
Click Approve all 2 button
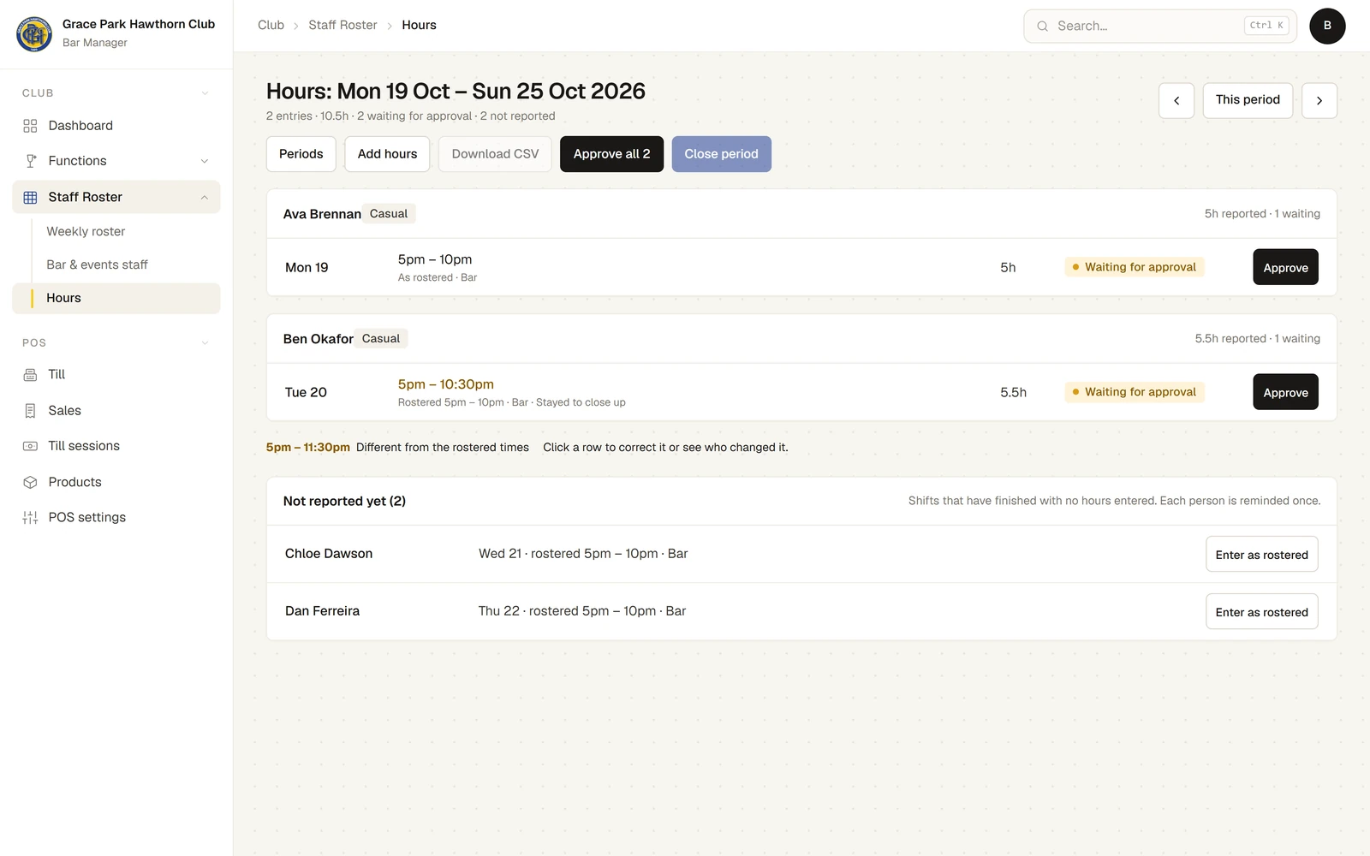point(611,154)
